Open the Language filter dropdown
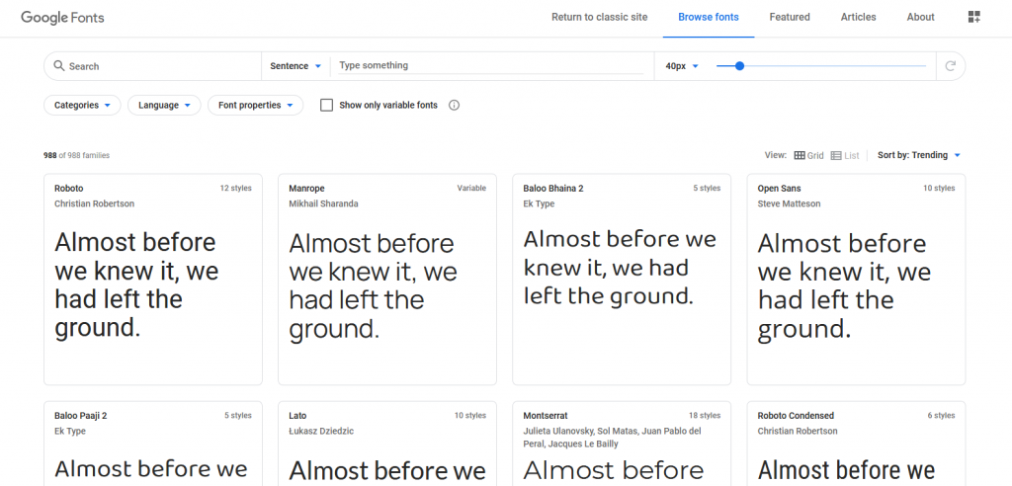 point(164,106)
